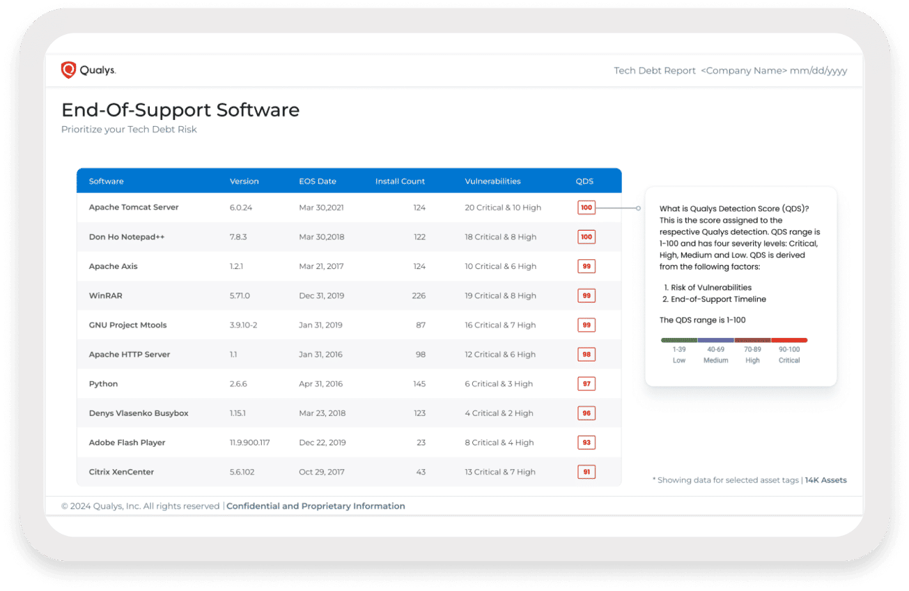Click the EOS Date column header

(318, 181)
